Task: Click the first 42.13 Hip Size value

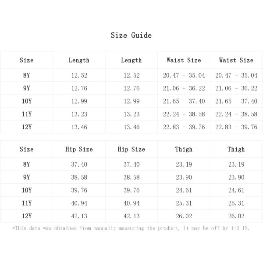Action: click(79, 216)
